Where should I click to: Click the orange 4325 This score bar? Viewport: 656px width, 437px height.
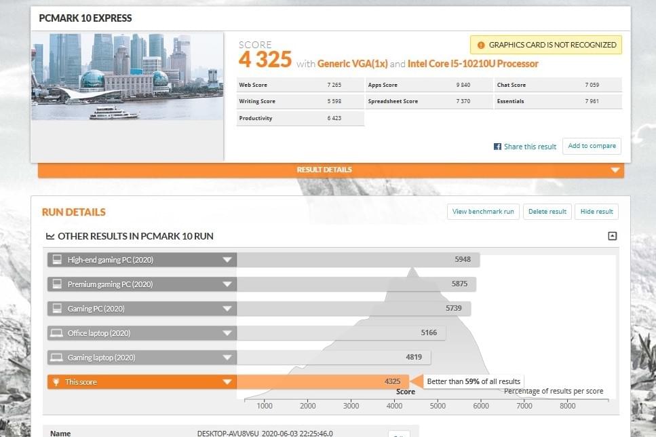(x=322, y=382)
